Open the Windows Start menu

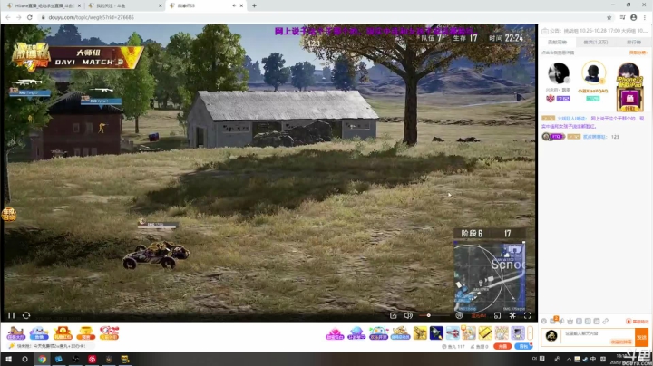pyautogui.click(x=8, y=360)
